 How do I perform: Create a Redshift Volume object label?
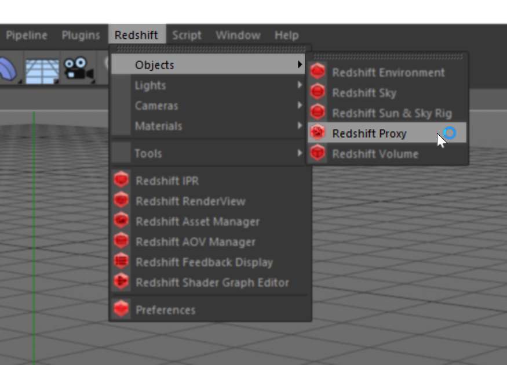(375, 154)
